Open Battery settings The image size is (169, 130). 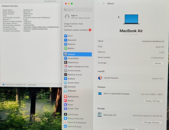coord(71,48)
